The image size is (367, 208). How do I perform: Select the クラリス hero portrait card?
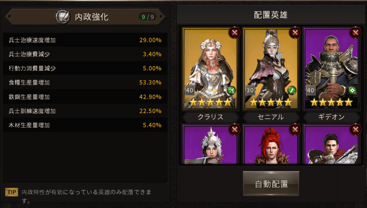point(210,69)
